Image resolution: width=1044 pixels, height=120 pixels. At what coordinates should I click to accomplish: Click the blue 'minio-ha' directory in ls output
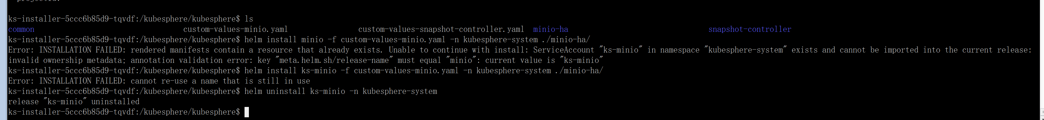(550, 29)
